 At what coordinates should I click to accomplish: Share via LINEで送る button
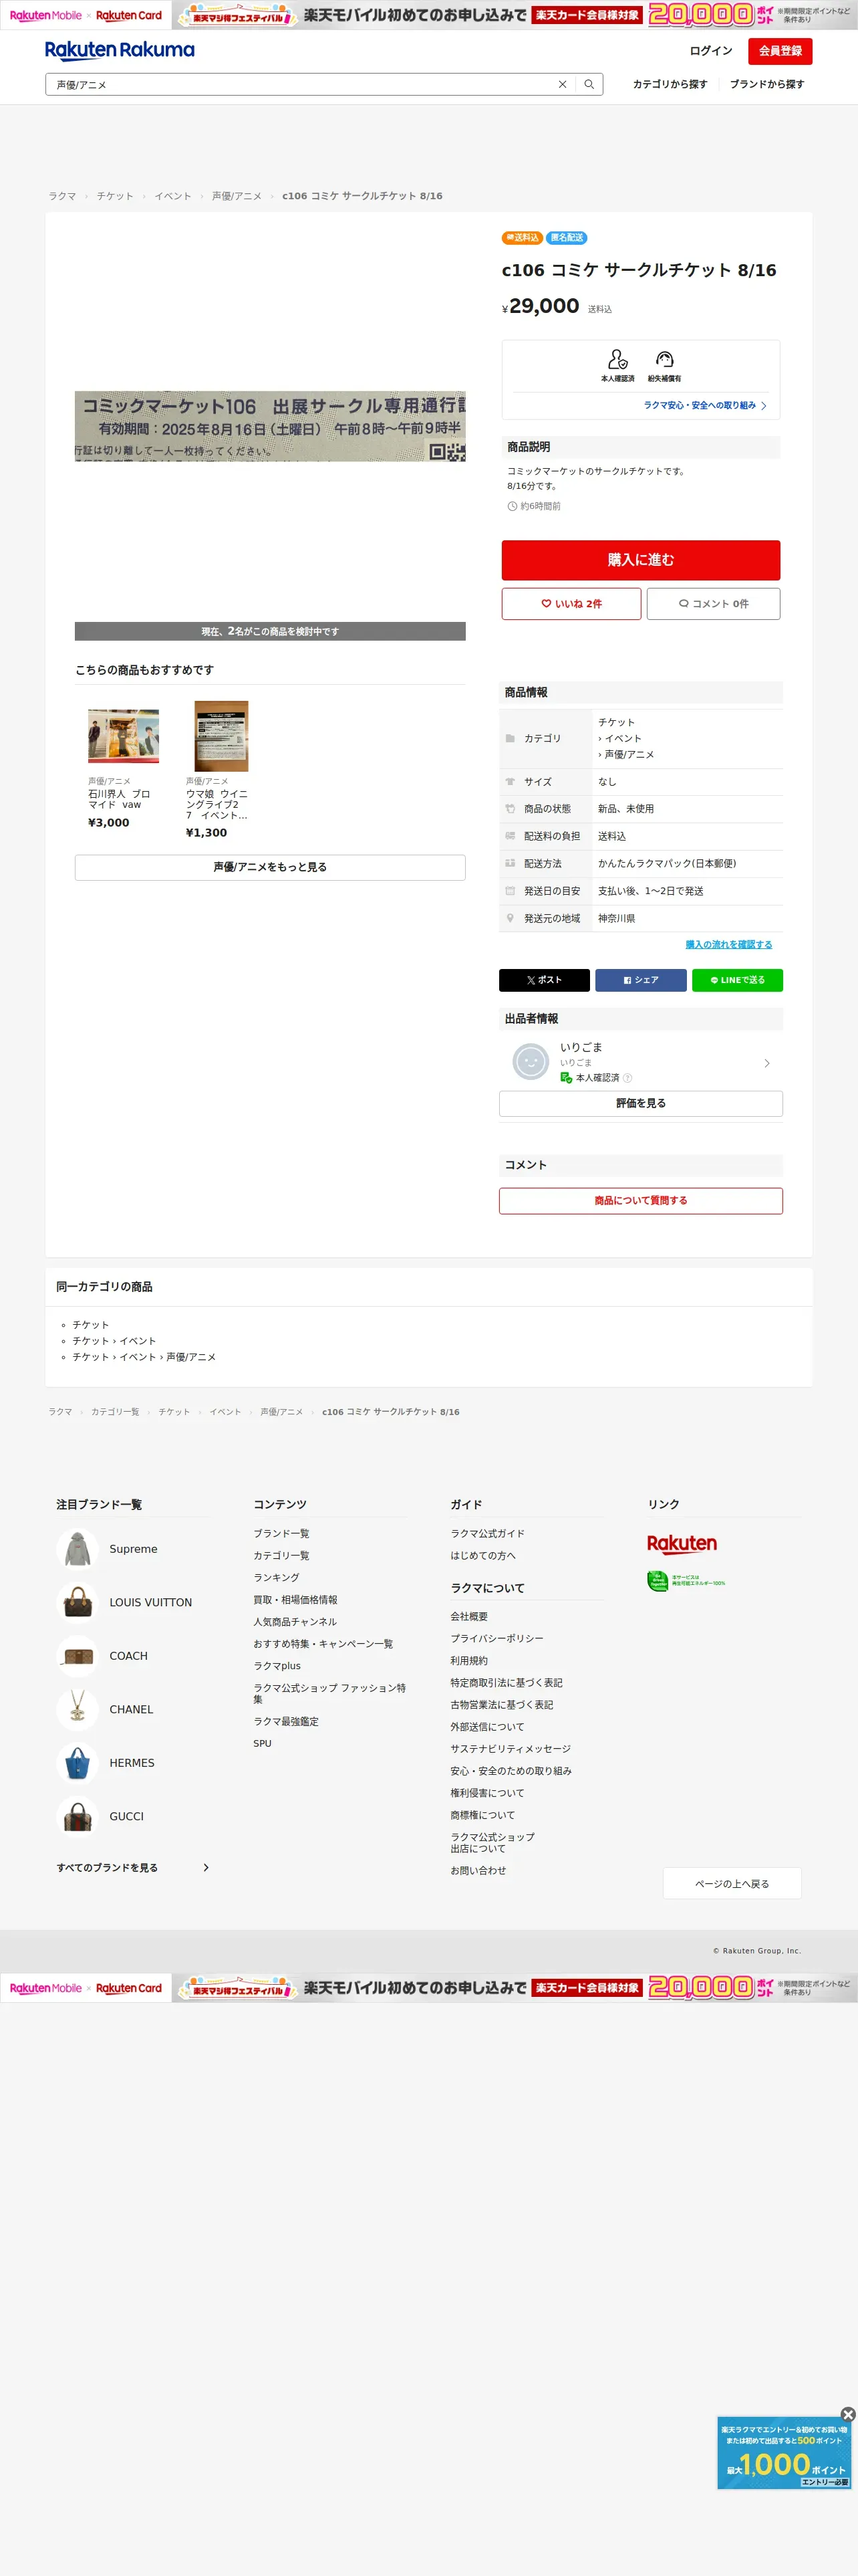coord(737,980)
